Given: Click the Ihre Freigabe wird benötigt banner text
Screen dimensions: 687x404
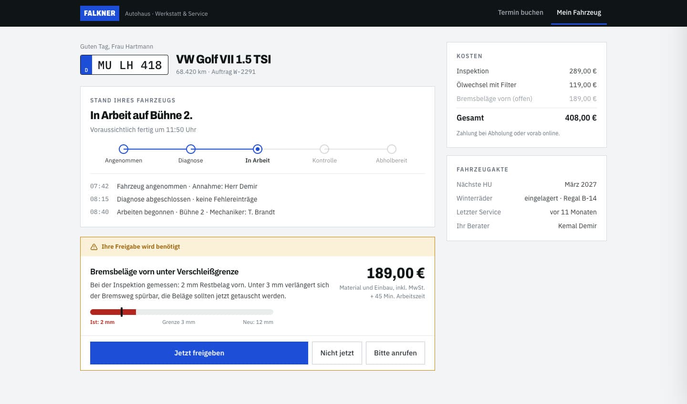Looking at the screenshot, I should pos(141,247).
